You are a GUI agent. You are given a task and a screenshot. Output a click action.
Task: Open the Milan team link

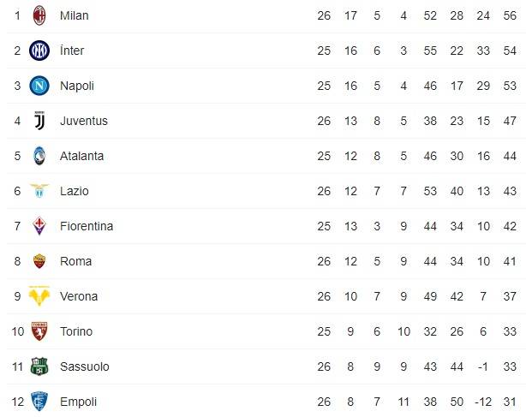pos(74,15)
